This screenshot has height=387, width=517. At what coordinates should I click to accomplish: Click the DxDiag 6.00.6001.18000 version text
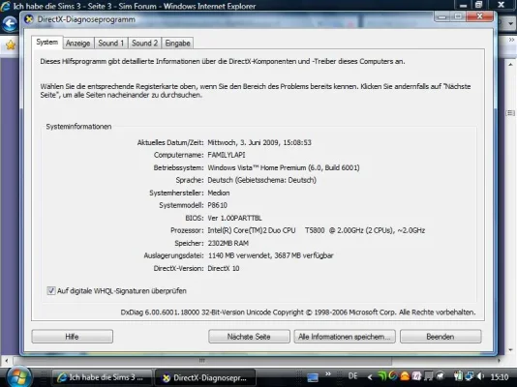click(298, 313)
